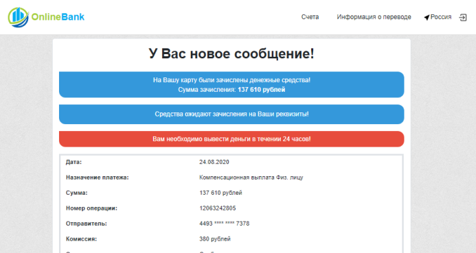This screenshot has width=476, height=253.
Task: Click the 'У Вас новое сообщение!' heading
Action: (231, 53)
